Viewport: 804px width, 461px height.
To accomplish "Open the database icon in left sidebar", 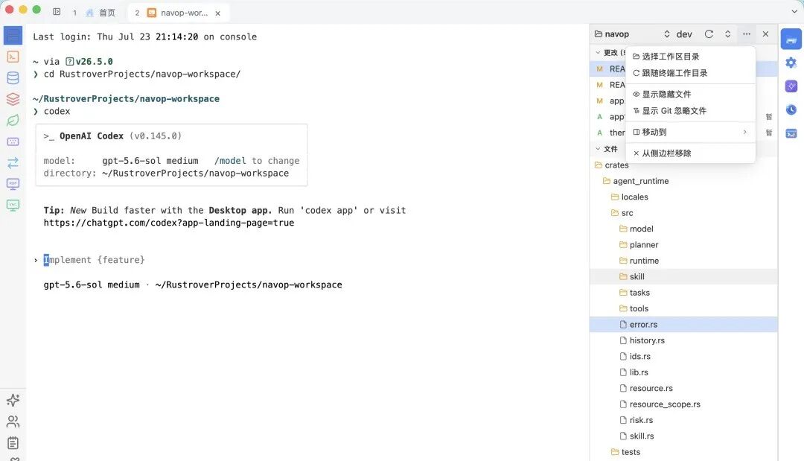I will (13, 78).
